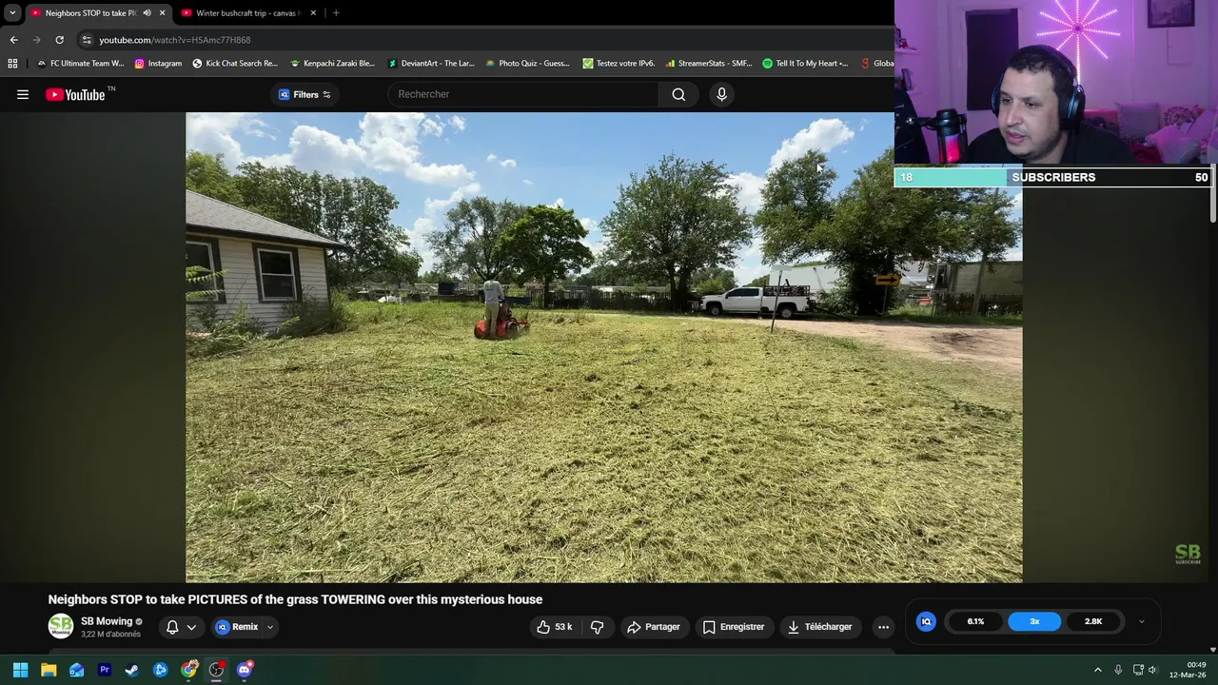
Task: Select the 3x vidIQ stat pill
Action: (x=1034, y=621)
